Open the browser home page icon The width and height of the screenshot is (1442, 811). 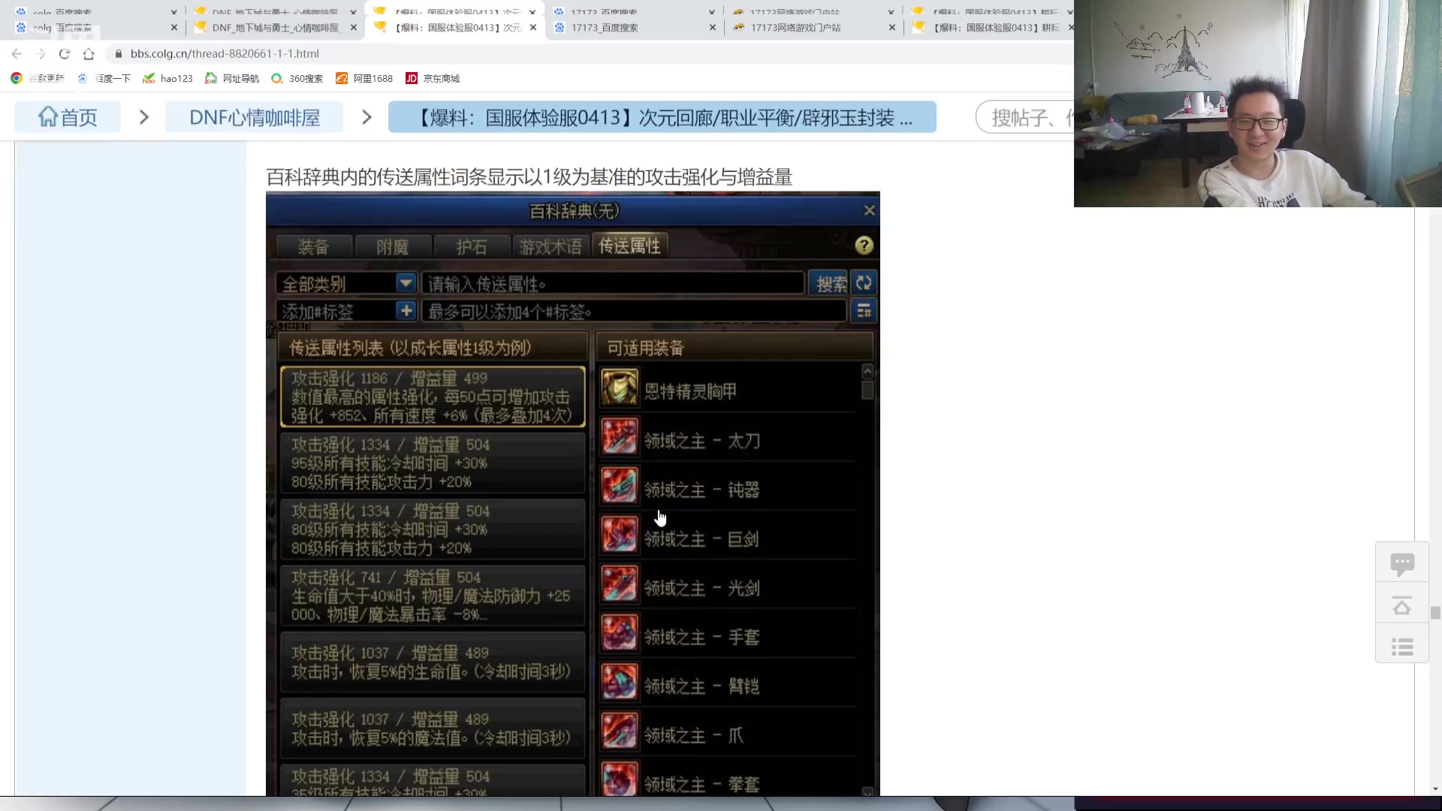pyautogui.click(x=89, y=54)
